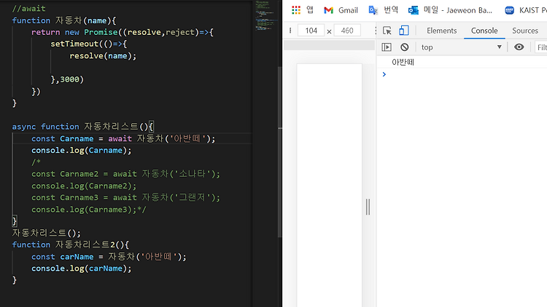Click the resolve(name); code line

103,56
